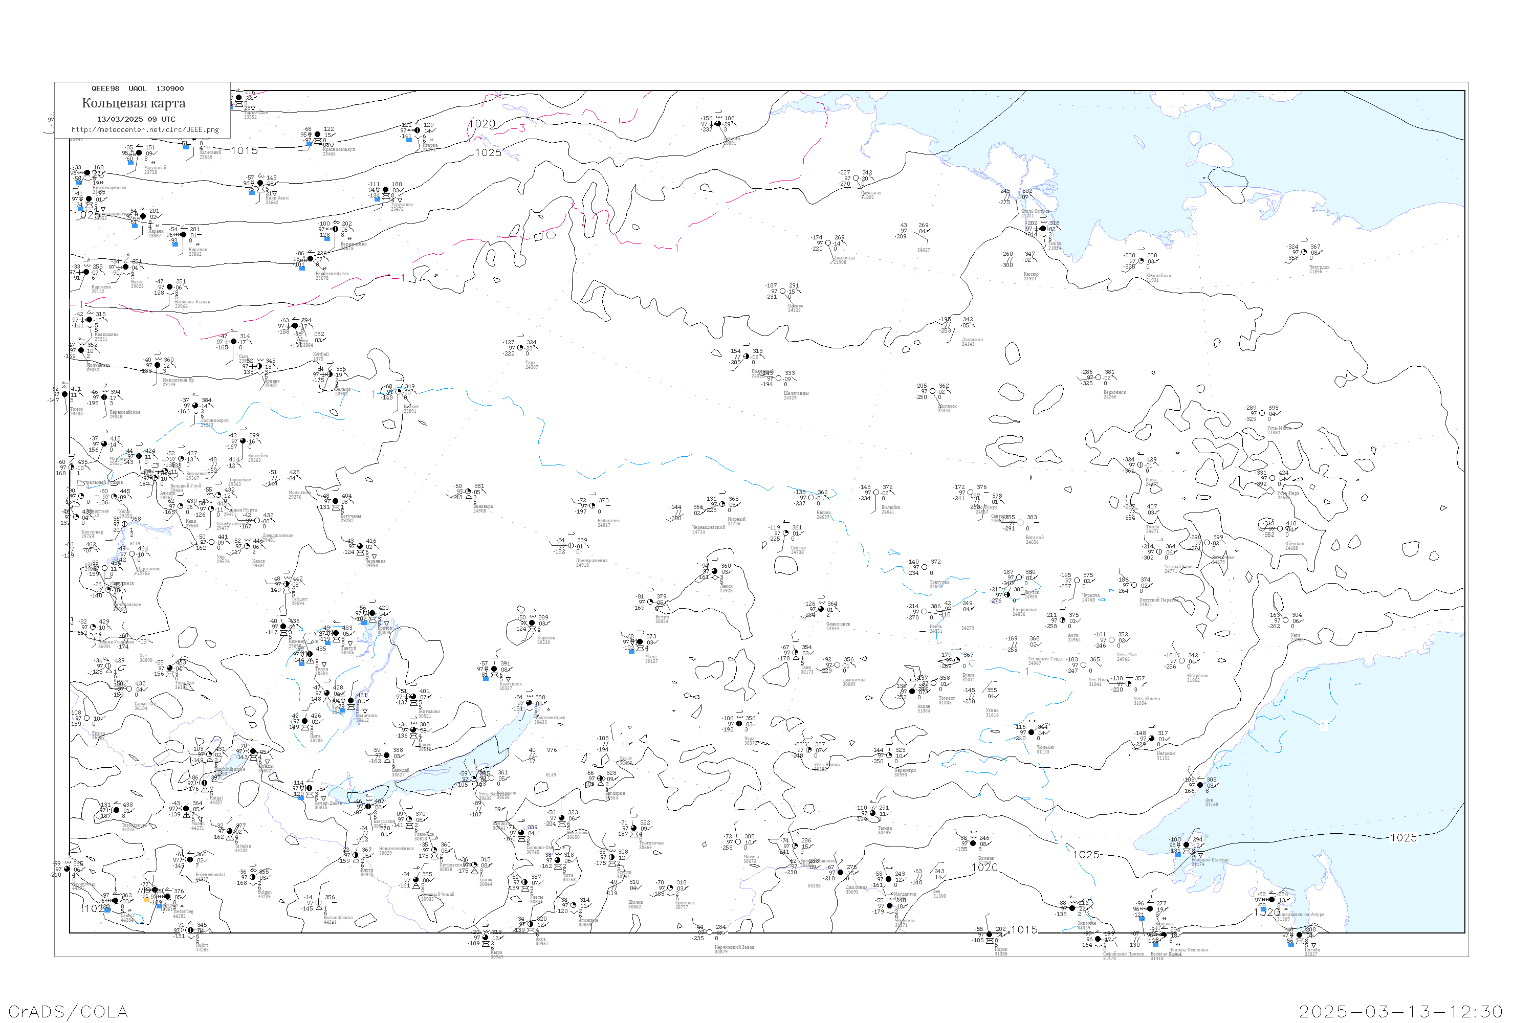This screenshot has width=1535, height=1023.
Task: Click the Игарка station circle marker
Action: [418, 130]
